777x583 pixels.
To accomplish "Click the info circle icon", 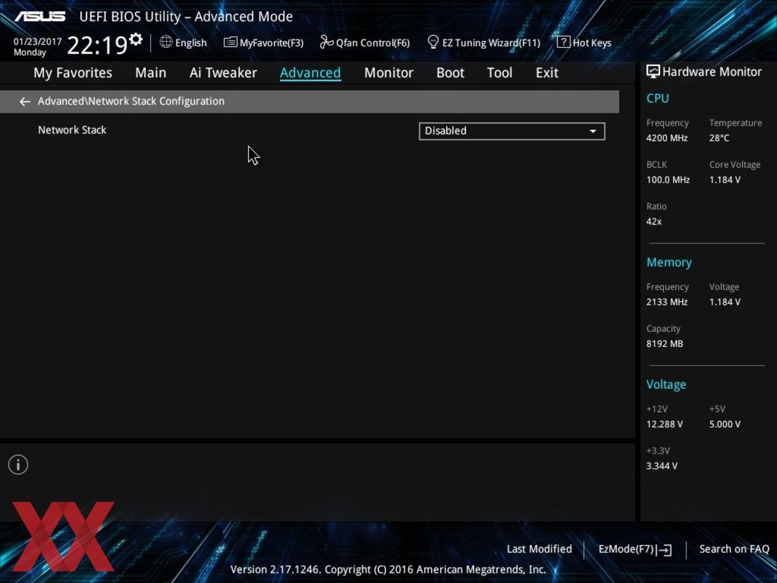I will point(18,465).
